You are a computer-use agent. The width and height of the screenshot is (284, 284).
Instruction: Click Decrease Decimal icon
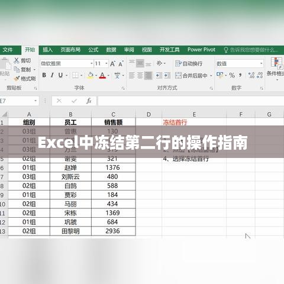260,75
